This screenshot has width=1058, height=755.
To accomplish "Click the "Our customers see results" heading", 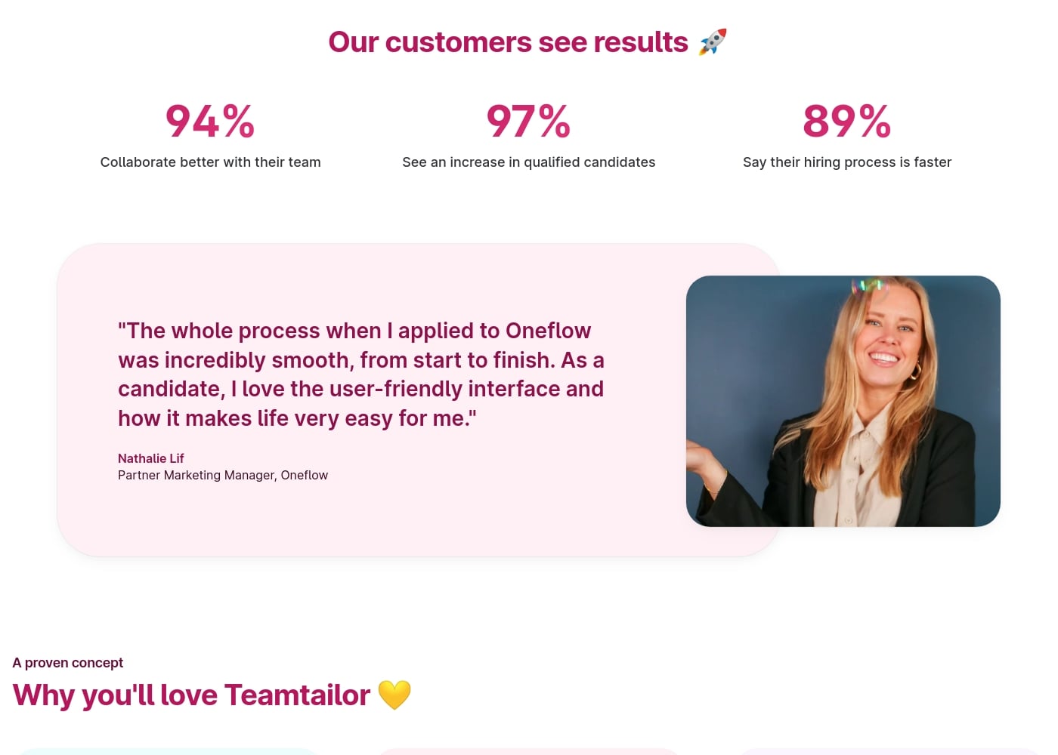I will coord(508,42).
